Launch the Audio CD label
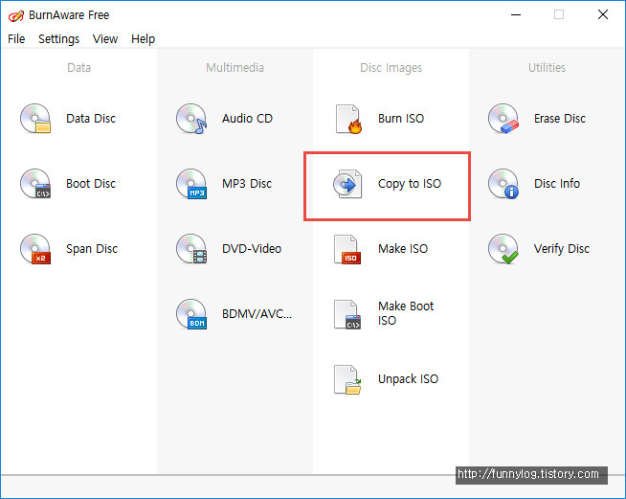This screenshot has height=499, width=626. point(247,118)
